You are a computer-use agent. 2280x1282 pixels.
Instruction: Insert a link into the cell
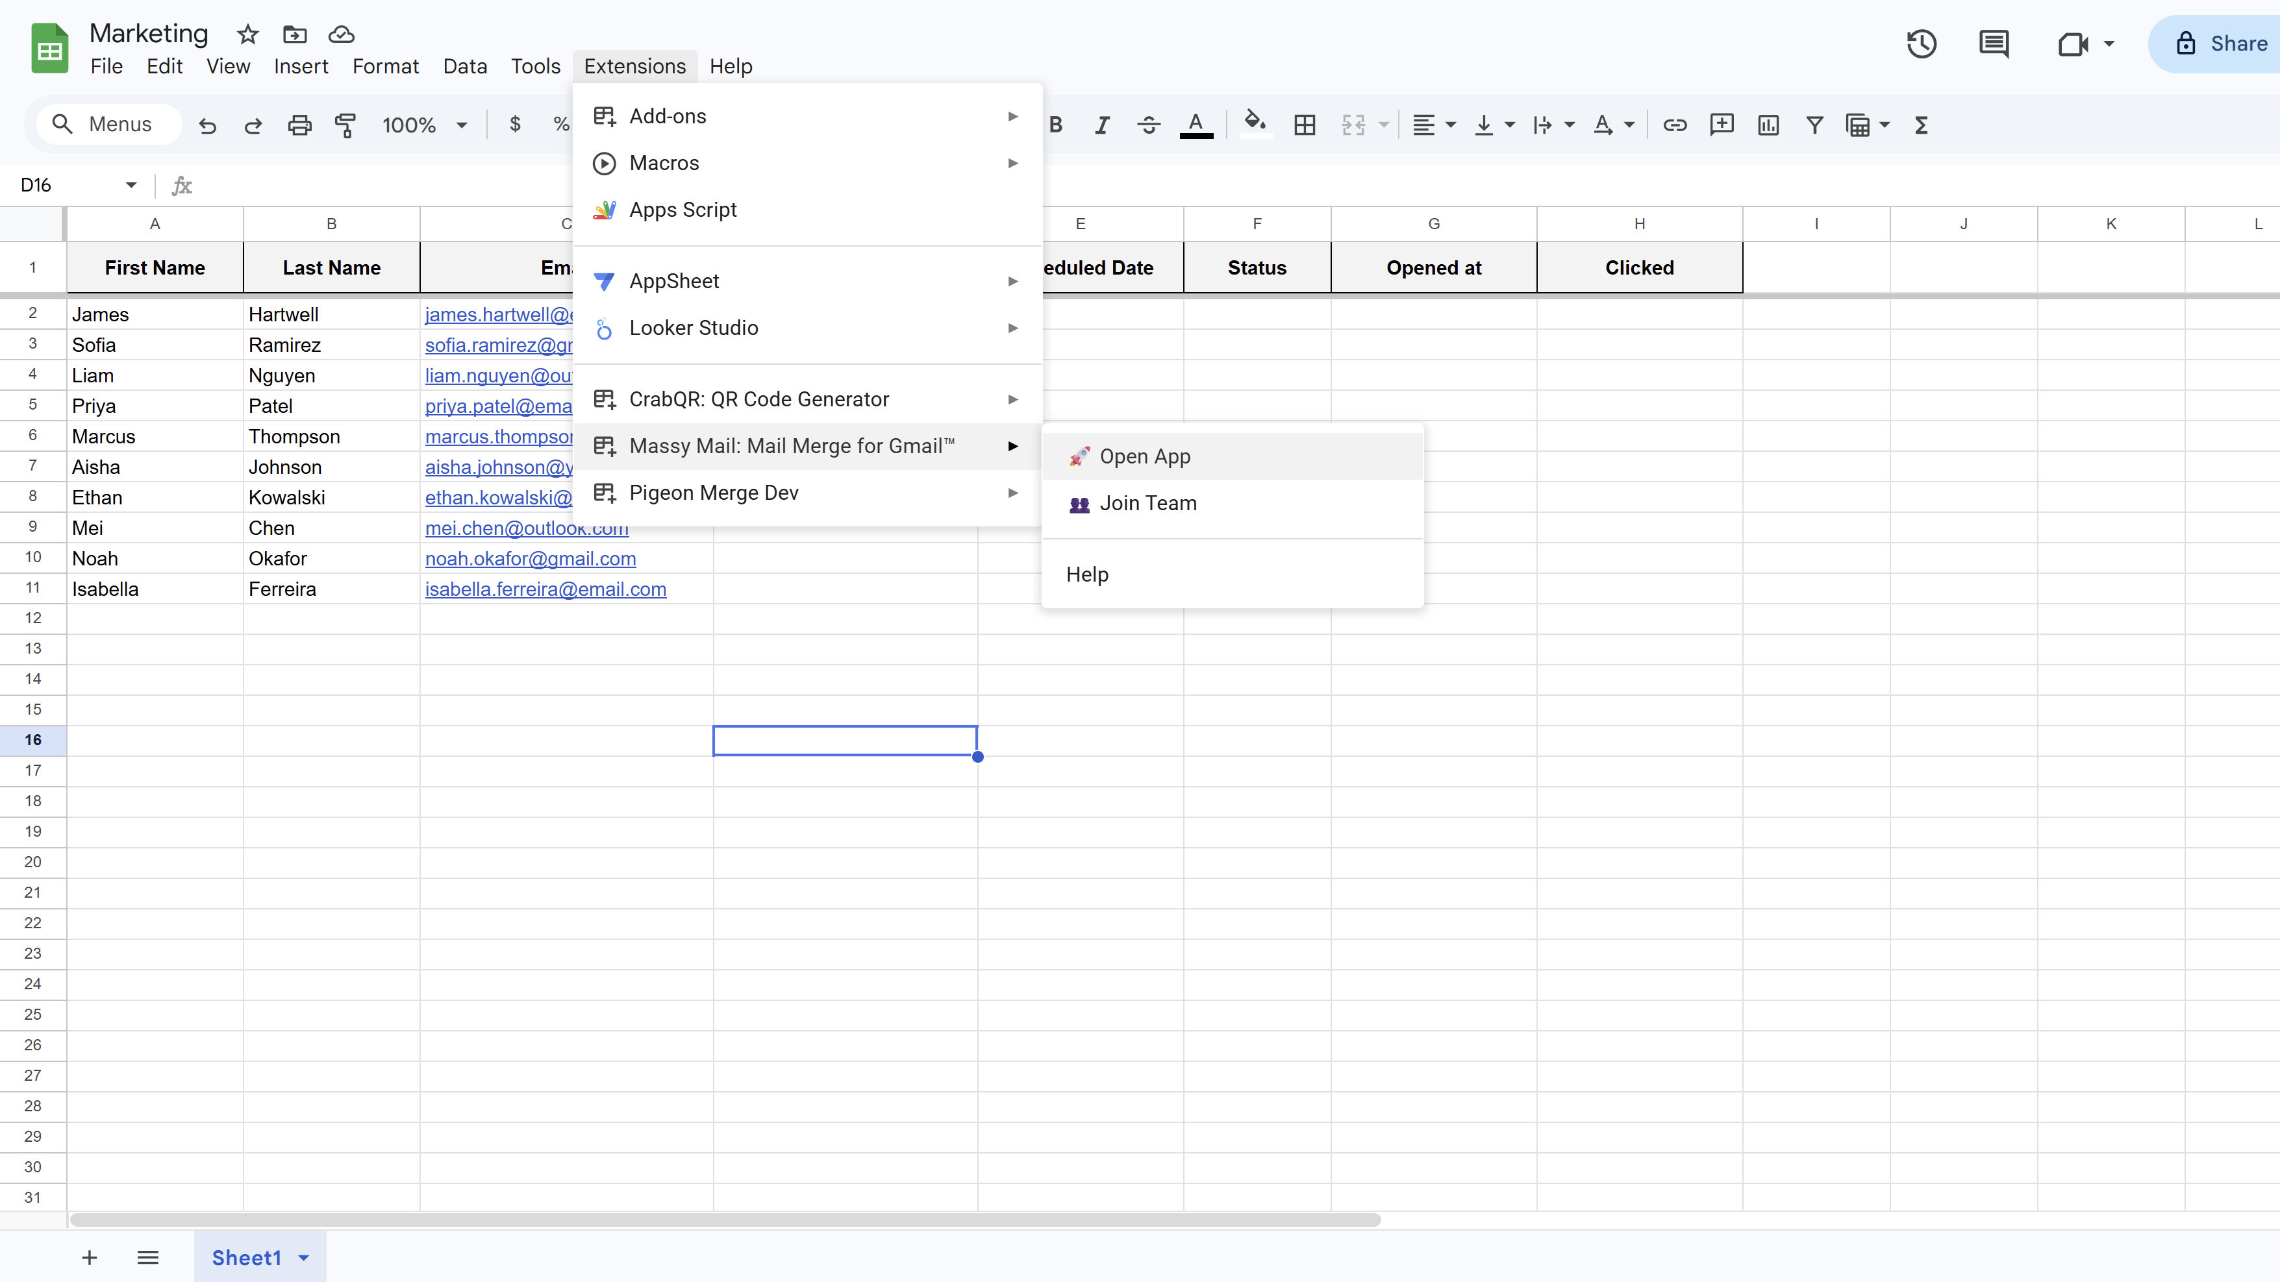pos(1675,125)
